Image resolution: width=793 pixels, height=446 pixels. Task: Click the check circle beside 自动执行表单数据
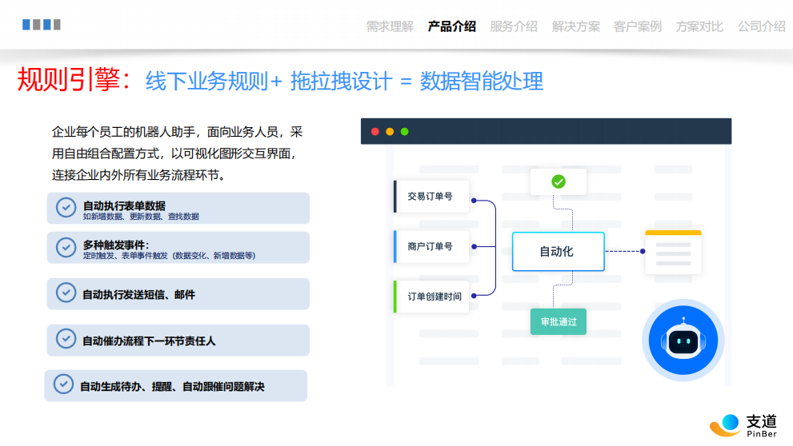pos(66,208)
